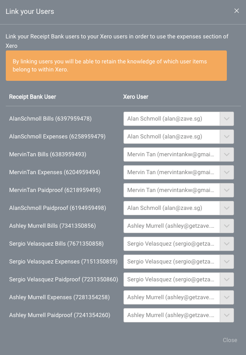The height and width of the screenshot is (355, 246).
Task: Open Xero user dropdown for AlanSchmoll Bills
Action: [x=178, y=119]
